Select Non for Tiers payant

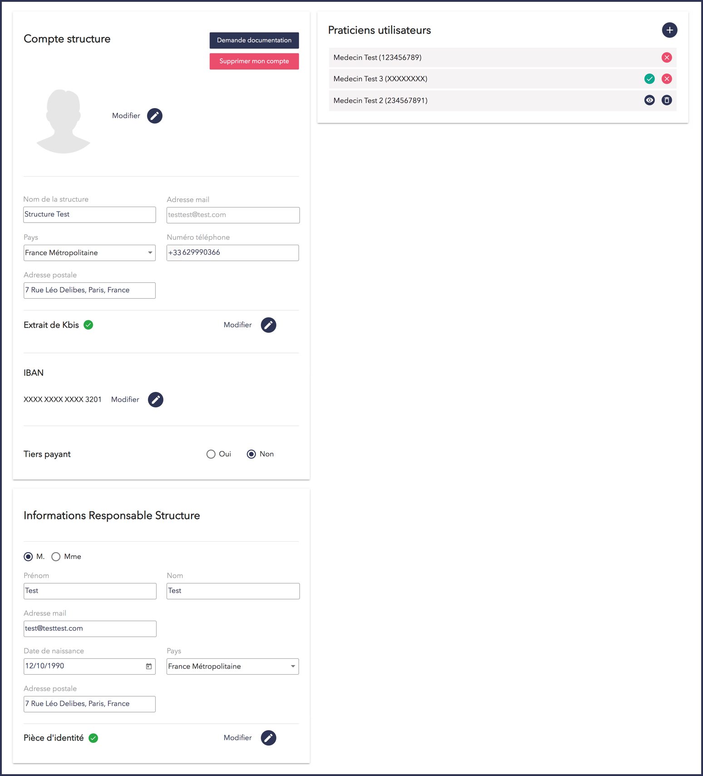pos(251,454)
